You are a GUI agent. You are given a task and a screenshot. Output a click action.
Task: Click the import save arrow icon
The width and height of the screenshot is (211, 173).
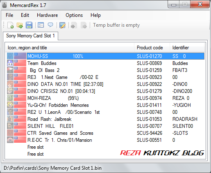pos(74,25)
